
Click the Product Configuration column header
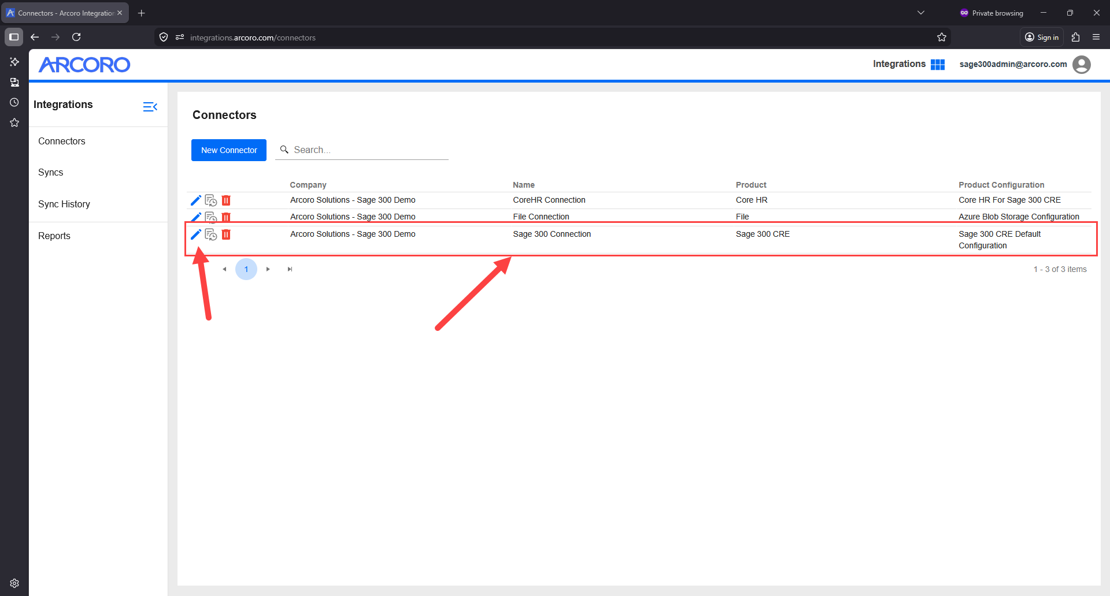1001,185
